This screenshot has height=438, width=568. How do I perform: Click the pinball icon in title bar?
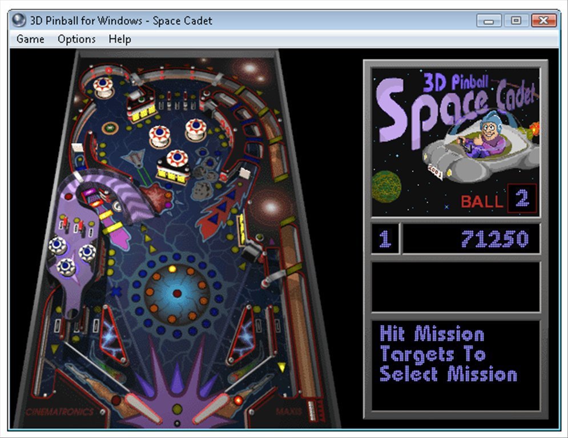click(x=19, y=21)
